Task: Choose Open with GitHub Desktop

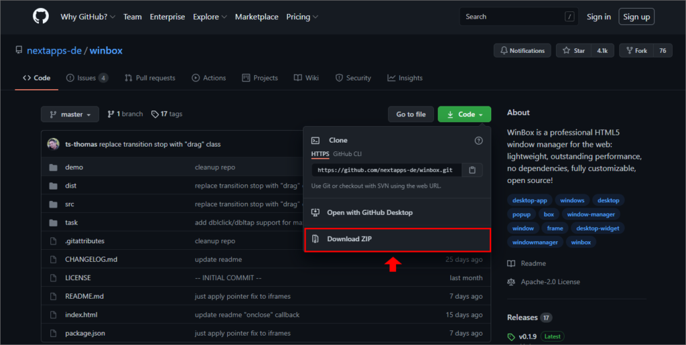Action: [x=397, y=212]
